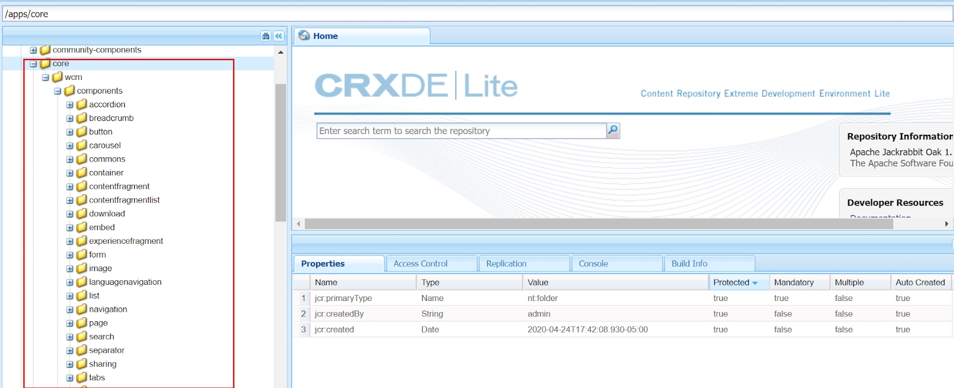Click the 2020-04-24 date value cell
The width and height of the screenshot is (954, 388).
click(x=615, y=329)
